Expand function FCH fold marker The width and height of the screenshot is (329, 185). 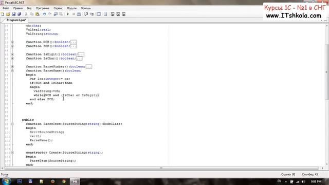[12, 46]
